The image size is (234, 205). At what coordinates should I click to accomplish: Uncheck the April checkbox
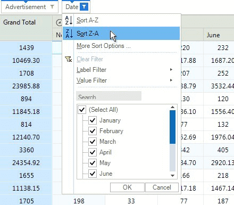tap(93, 152)
